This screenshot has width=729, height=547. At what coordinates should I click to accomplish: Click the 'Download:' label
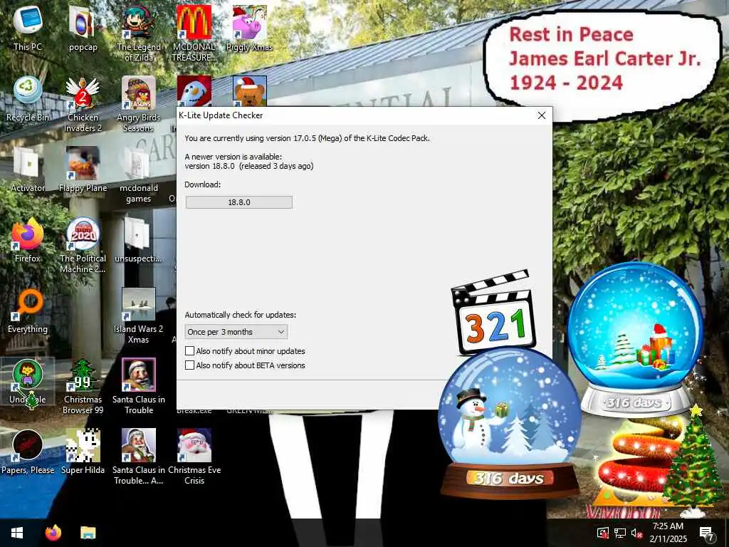(203, 184)
